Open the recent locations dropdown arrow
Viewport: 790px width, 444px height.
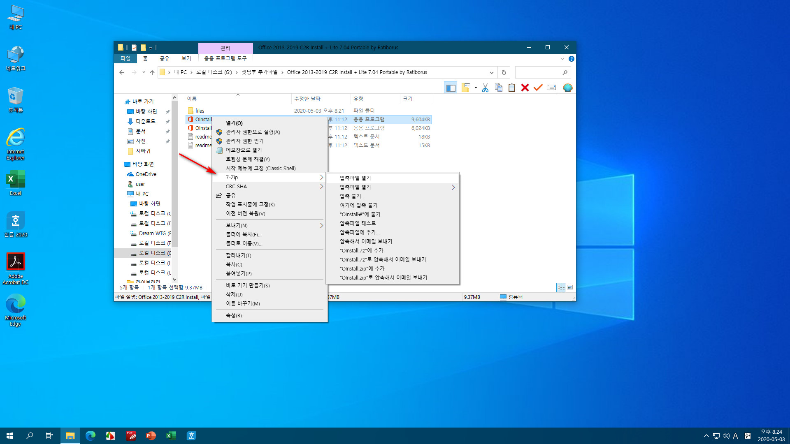pyautogui.click(x=144, y=72)
